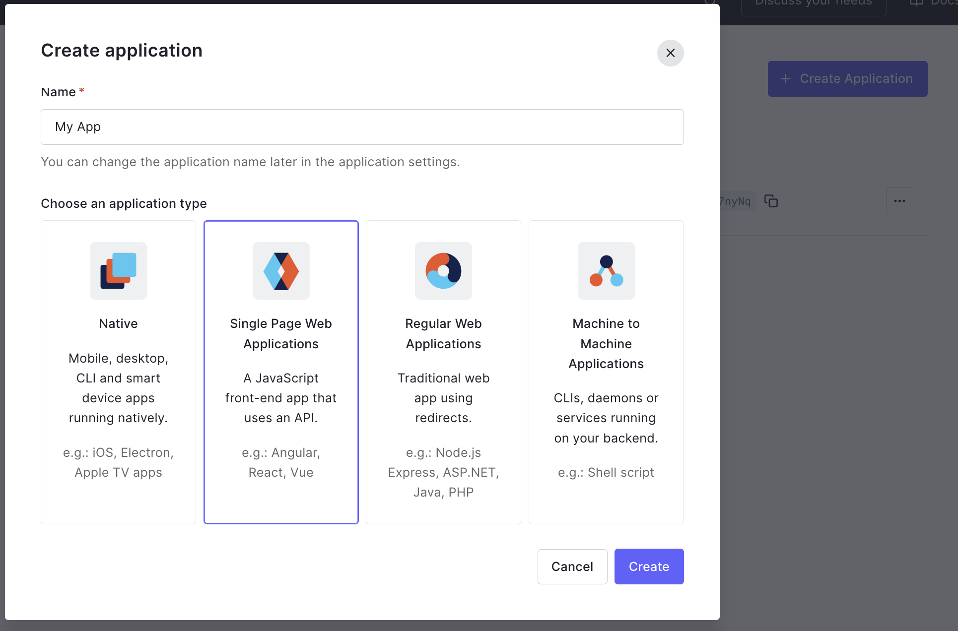Screen dimensions: 958x631
Task: Focus the Name input field
Action: 362,127
